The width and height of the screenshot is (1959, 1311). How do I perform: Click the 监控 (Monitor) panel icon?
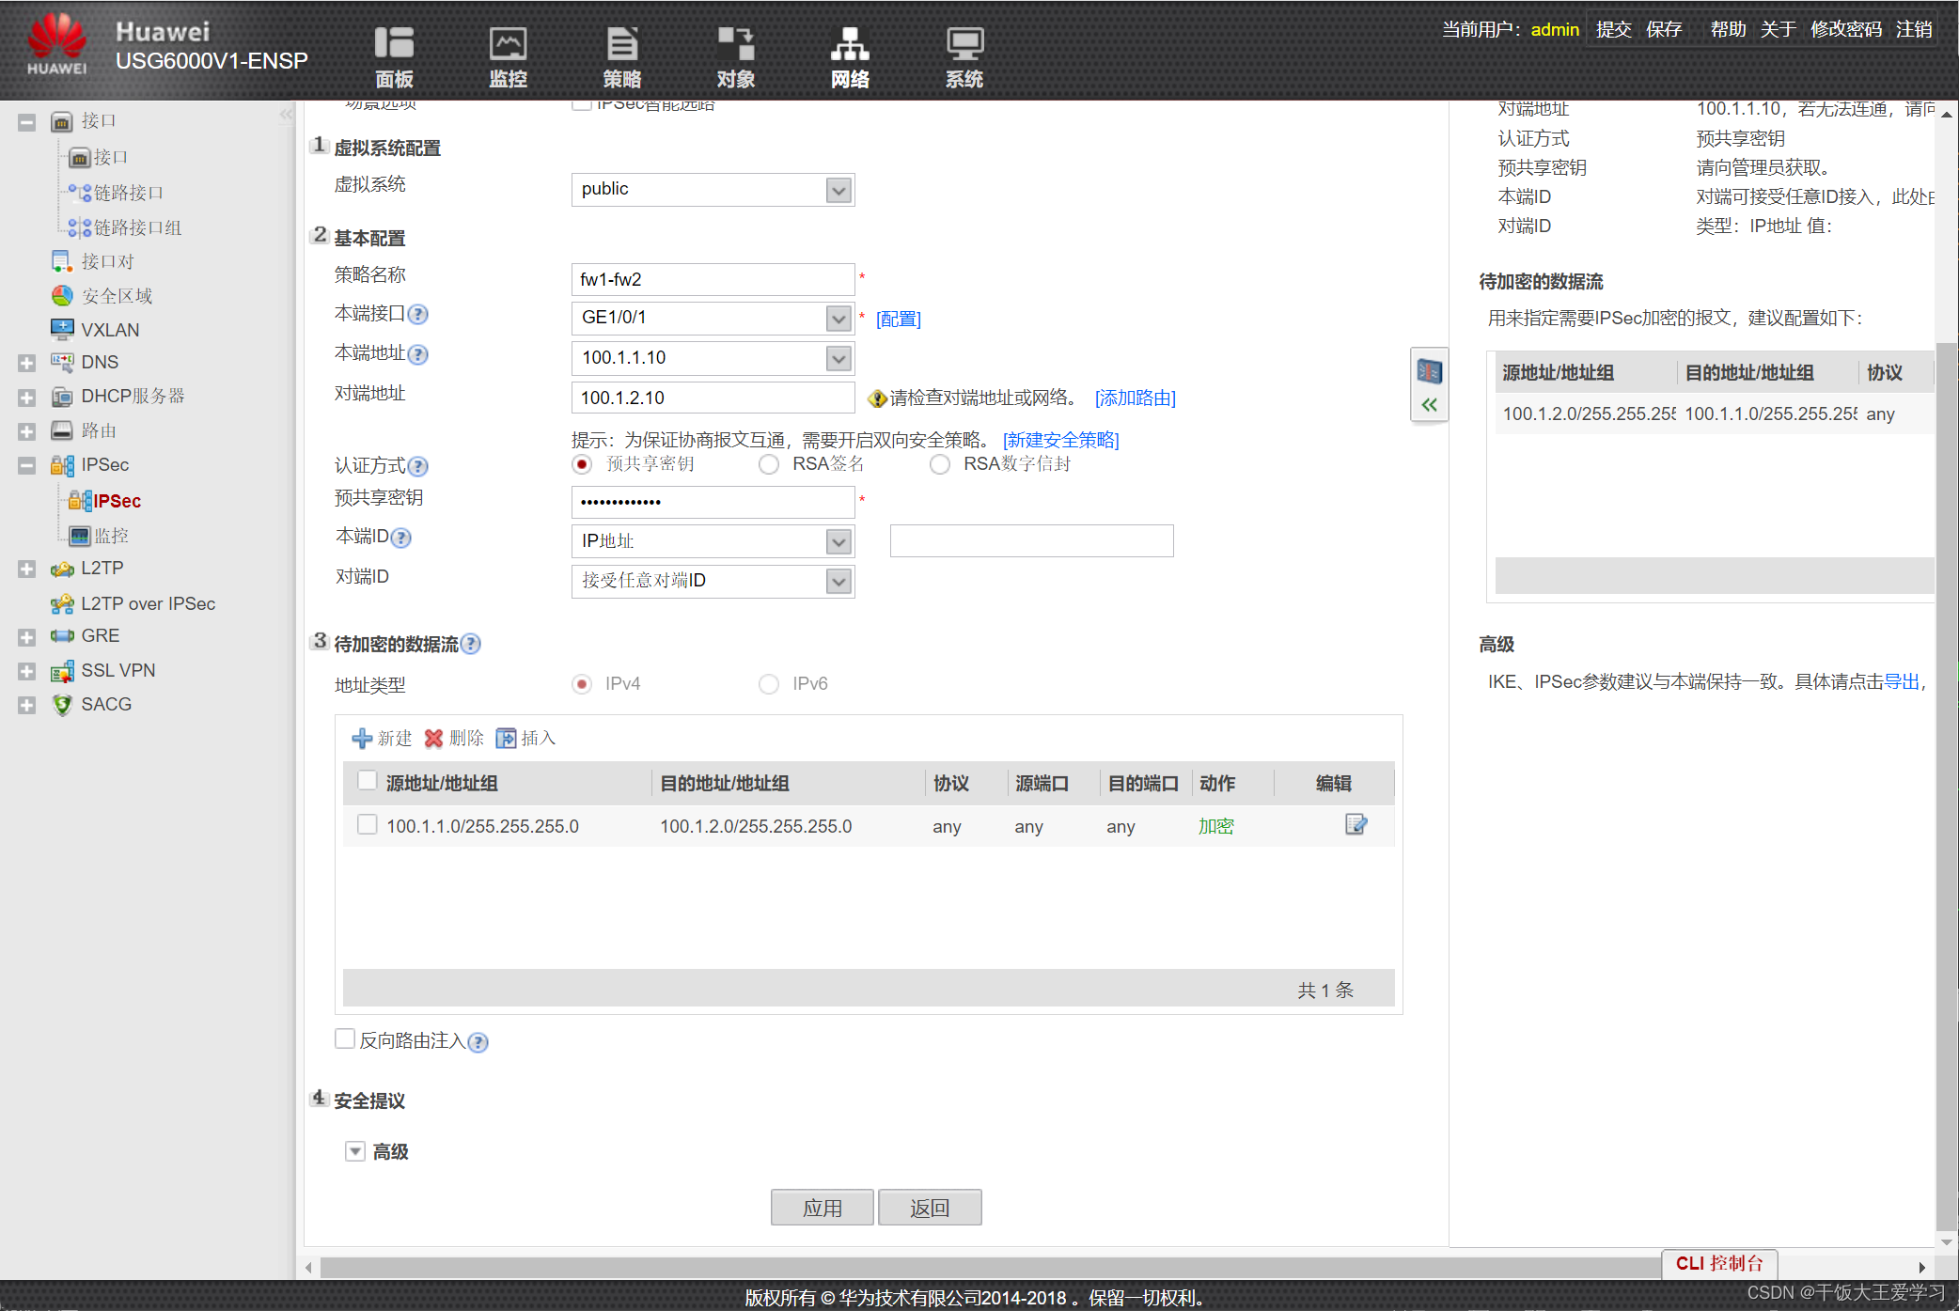click(x=503, y=50)
